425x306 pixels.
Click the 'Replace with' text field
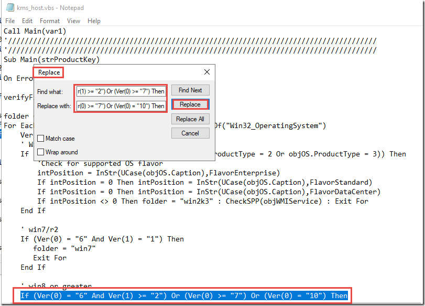[x=121, y=106]
